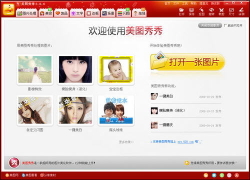Switch to the 美容 tab

(46, 13)
